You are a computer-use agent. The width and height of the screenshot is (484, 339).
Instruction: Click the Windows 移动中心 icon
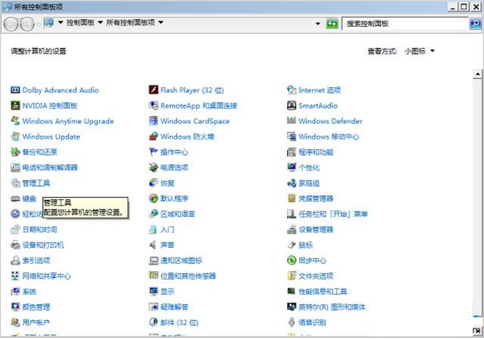[291, 137]
